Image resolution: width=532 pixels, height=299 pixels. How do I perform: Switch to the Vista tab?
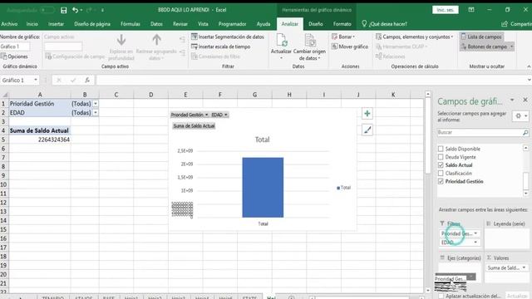(203, 24)
